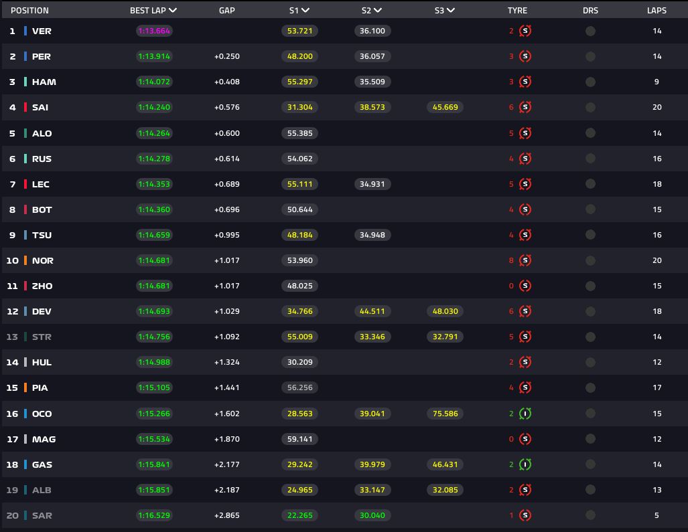This screenshot has width=688, height=532.
Task: Click the soft tyre icon in VER's row
Action: [525, 31]
